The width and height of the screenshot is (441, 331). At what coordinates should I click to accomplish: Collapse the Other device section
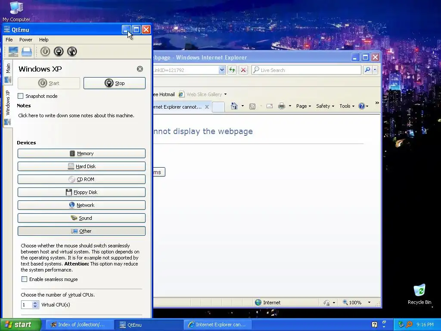tap(81, 231)
